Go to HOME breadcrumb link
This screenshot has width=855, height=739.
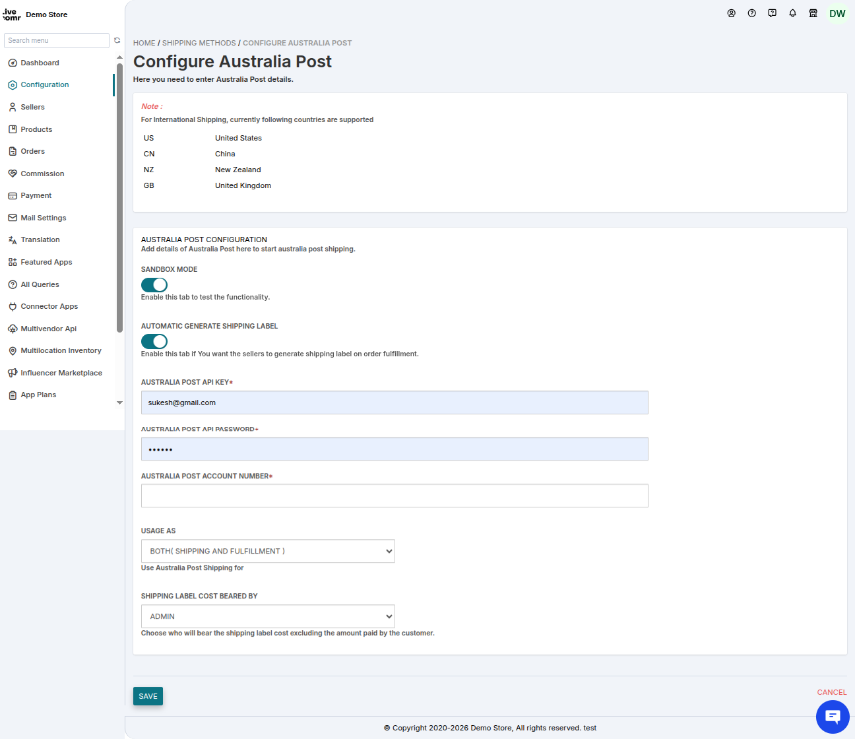point(144,43)
